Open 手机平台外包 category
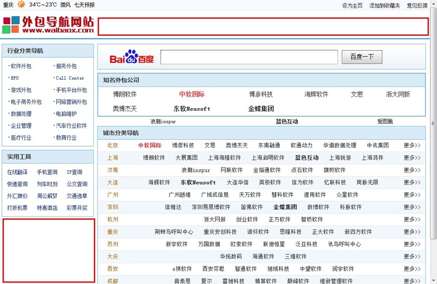Viewport: 437px width, 284px height. click(71, 90)
